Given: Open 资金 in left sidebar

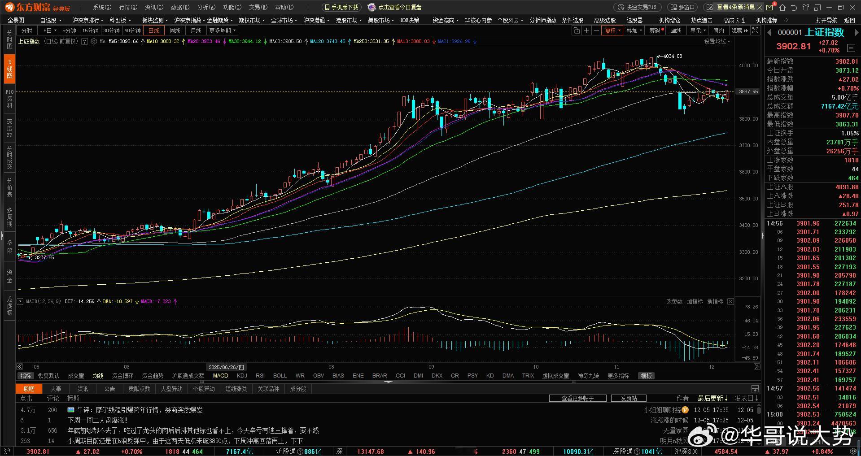Looking at the screenshot, I should click(x=9, y=276).
